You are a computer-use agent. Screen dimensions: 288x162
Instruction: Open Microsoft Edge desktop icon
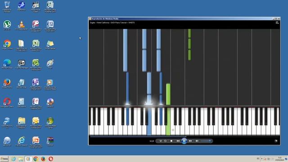(x=7, y=64)
